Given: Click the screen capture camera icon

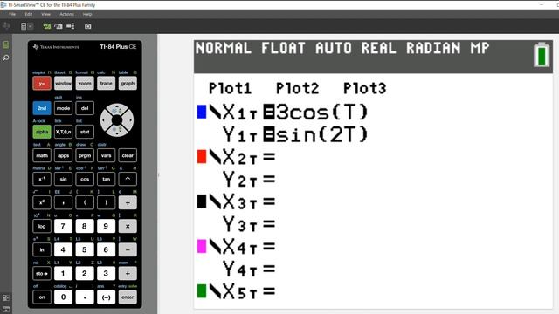Looking at the screenshot, I should tap(87, 26).
